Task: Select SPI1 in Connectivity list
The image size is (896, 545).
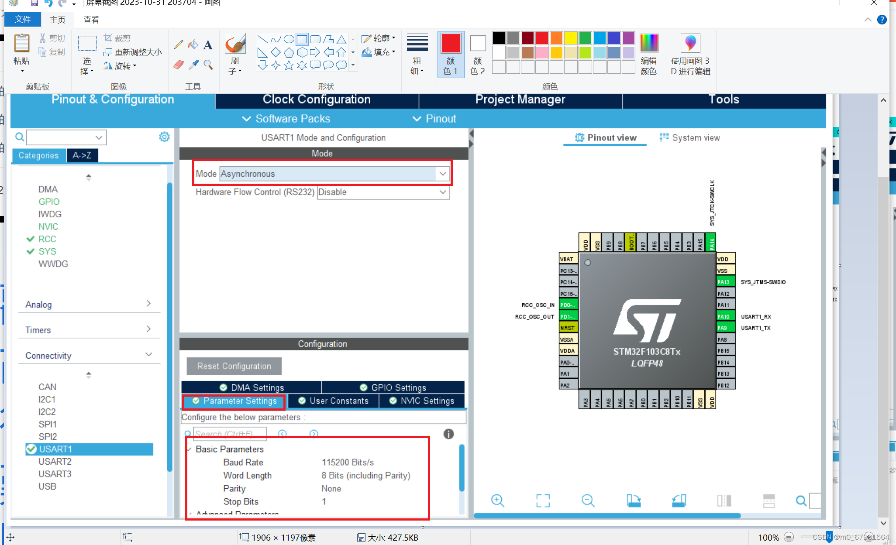Action: 48,424
